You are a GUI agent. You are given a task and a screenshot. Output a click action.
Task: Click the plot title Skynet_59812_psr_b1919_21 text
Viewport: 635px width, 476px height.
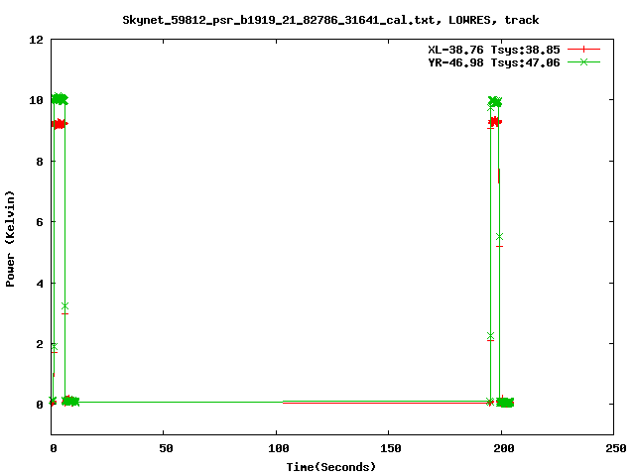point(330,20)
